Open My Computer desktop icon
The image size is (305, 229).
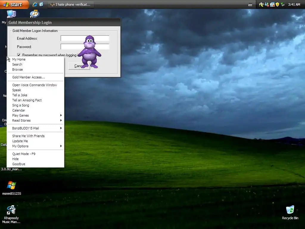click(x=12, y=14)
